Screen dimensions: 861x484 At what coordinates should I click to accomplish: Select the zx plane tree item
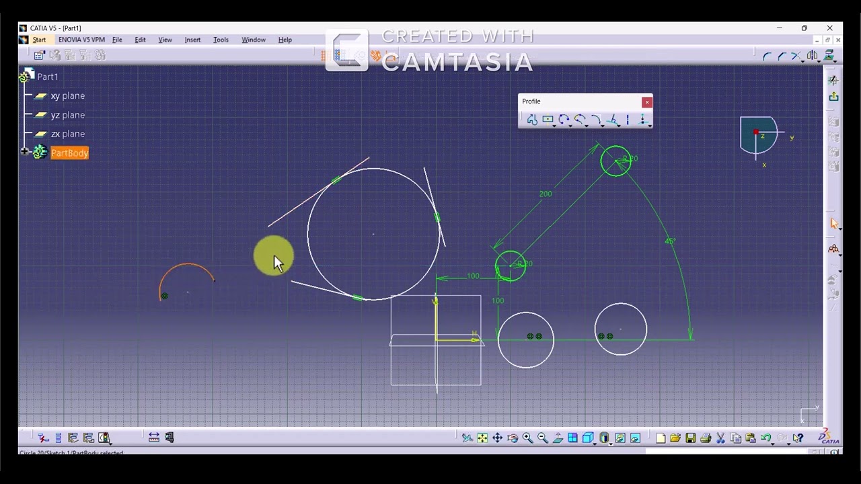point(68,134)
